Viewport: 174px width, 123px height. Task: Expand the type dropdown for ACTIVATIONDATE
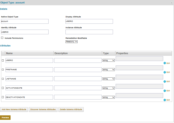[x=109, y=88]
